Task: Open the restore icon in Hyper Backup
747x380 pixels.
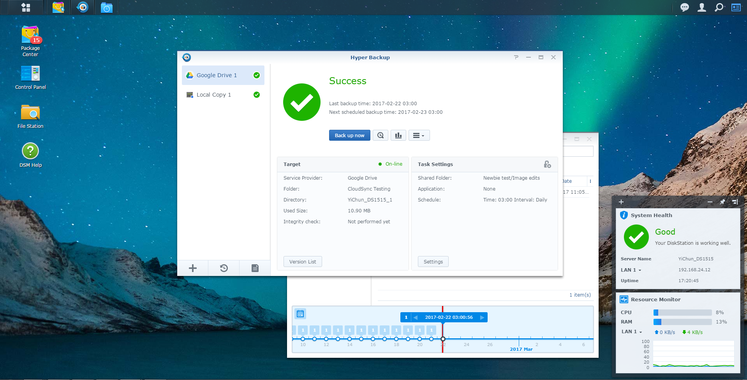Action: [224, 268]
